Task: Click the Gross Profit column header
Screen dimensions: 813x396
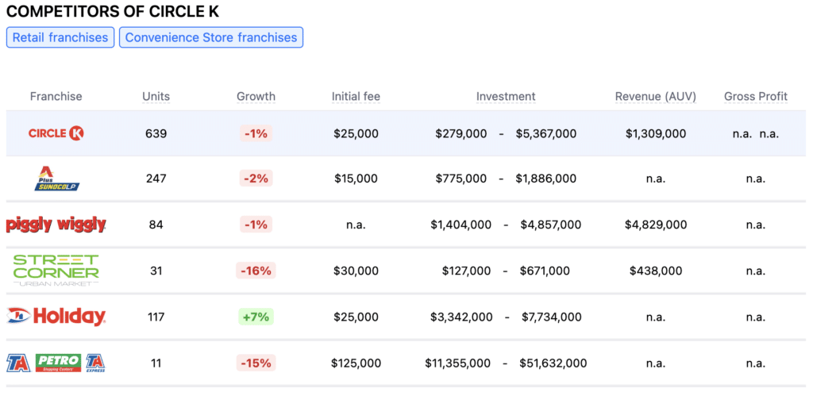Action: coord(756,96)
